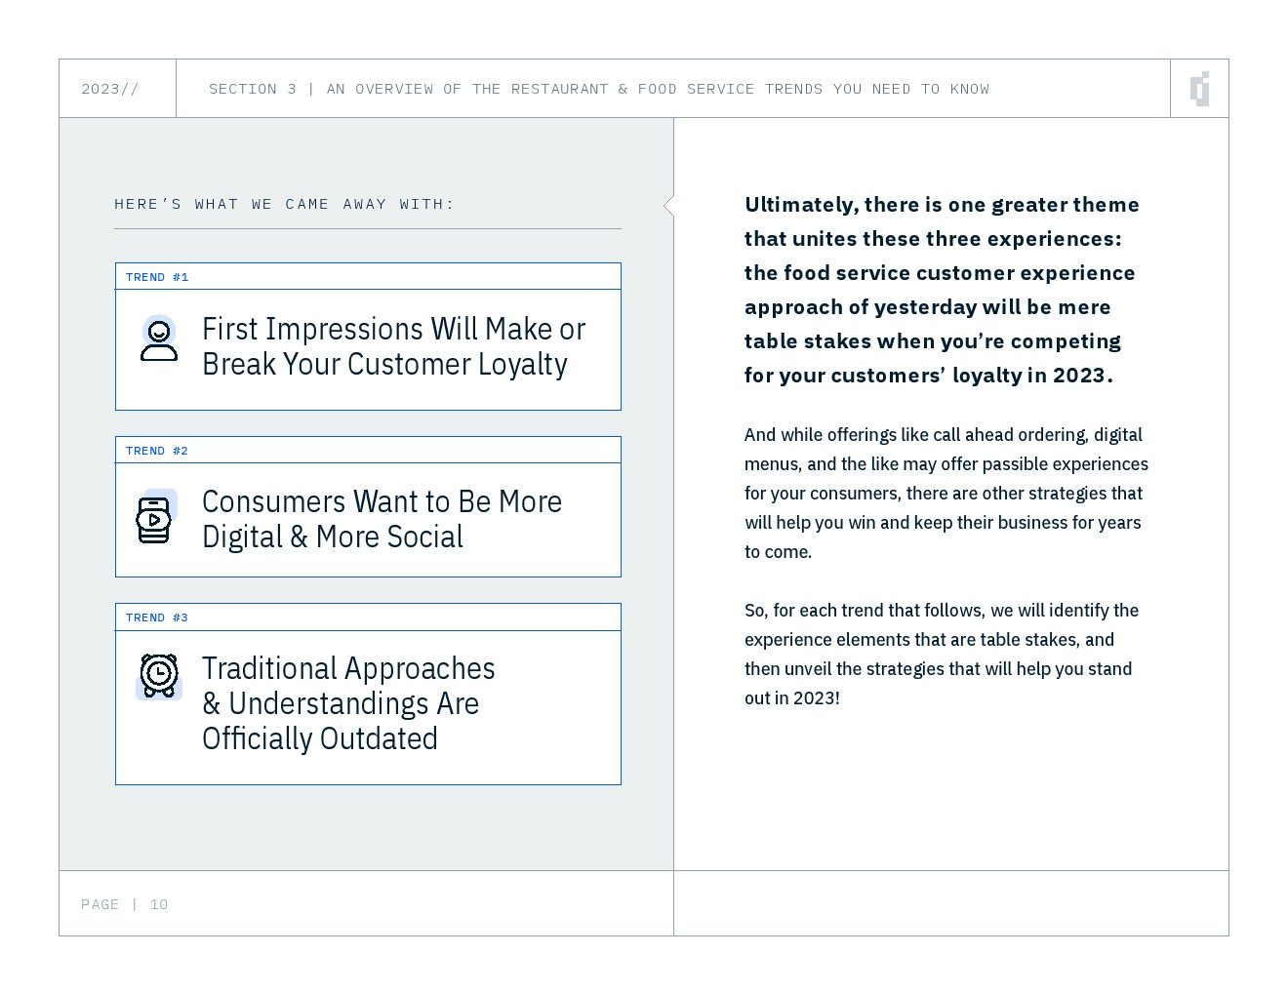Click 'HERE'S WHAT WE CAME AWAY WITH:' heading

(x=285, y=204)
